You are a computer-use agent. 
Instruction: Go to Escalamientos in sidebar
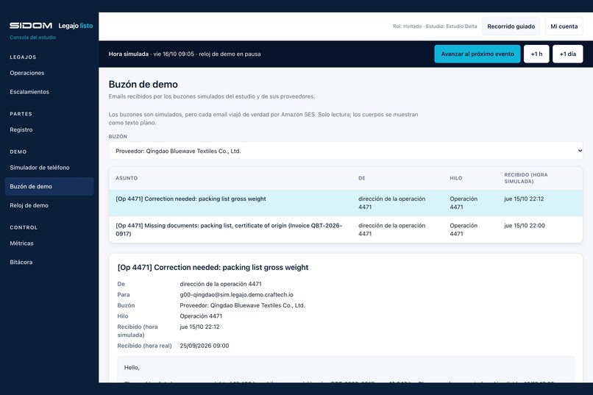[x=29, y=92]
